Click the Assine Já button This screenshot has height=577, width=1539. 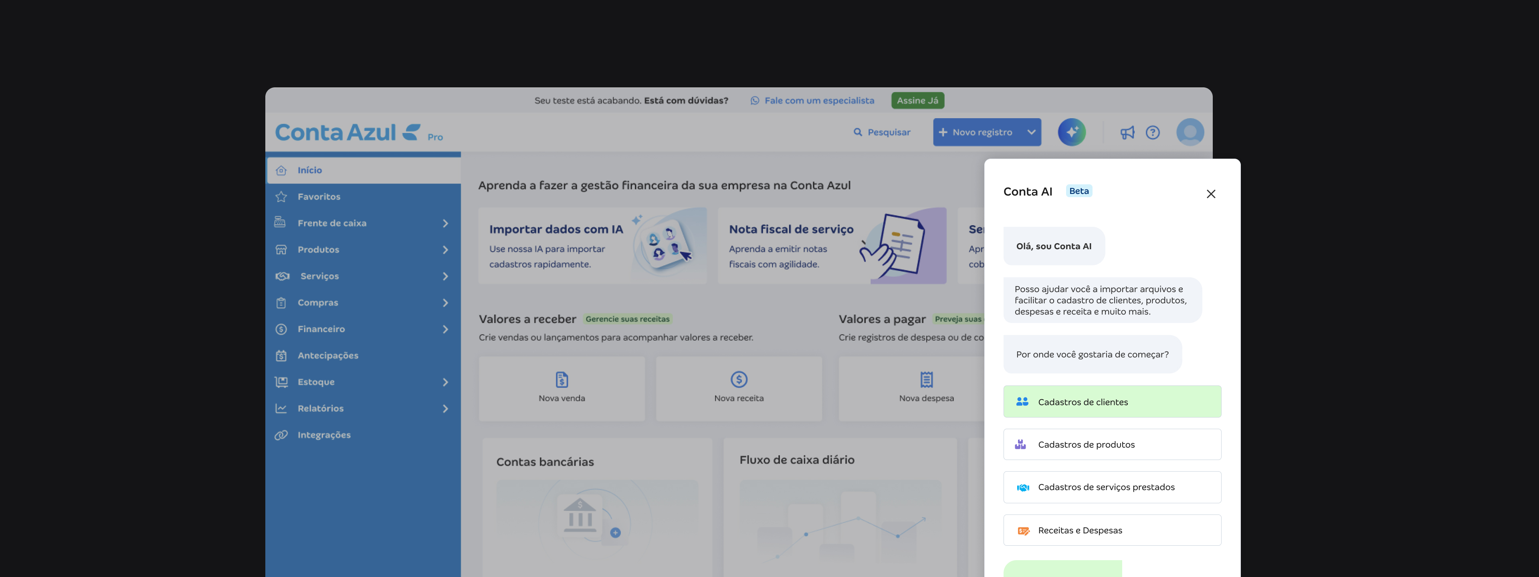click(918, 100)
